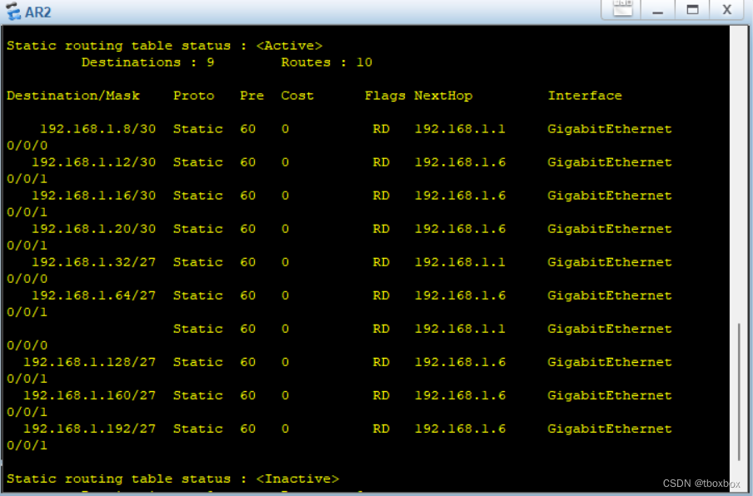Click destination 192.168.1.12/30
Viewport: 753px width, 496px height.
(x=93, y=162)
